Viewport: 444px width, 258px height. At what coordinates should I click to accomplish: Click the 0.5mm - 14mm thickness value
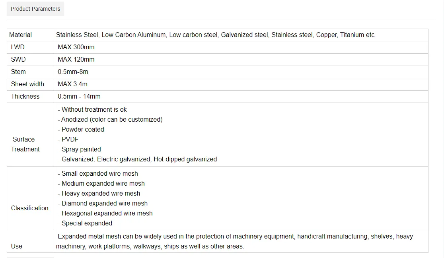click(79, 97)
